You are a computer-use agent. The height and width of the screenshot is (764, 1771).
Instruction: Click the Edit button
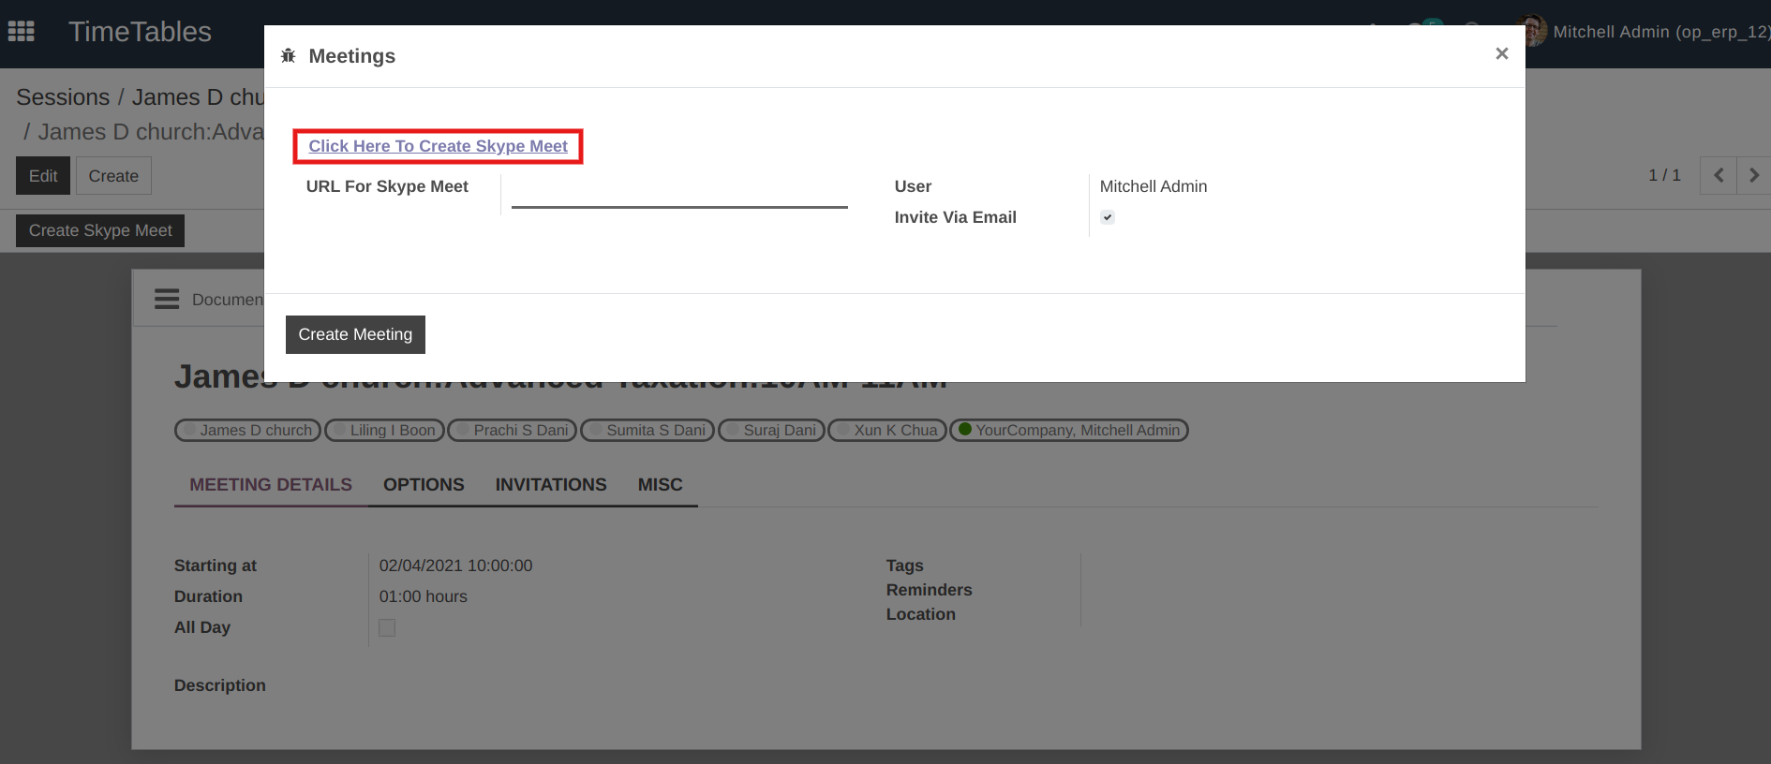pos(43,176)
